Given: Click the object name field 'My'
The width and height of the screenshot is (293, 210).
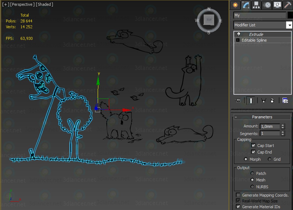Looking at the screenshot, I should 260,15.
